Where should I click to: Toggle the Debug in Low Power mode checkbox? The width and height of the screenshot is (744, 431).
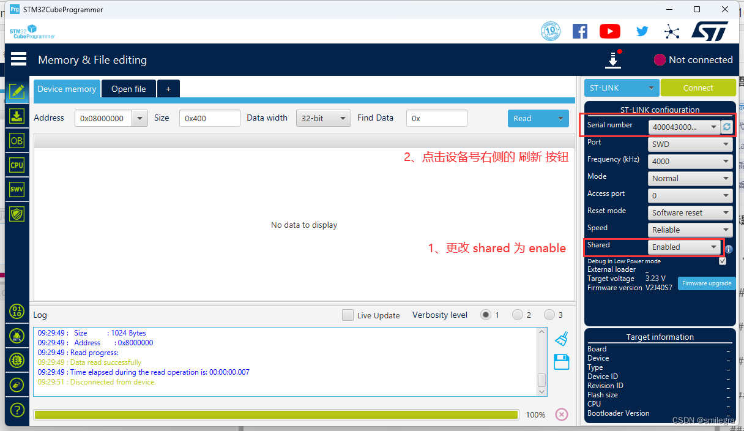coord(723,260)
